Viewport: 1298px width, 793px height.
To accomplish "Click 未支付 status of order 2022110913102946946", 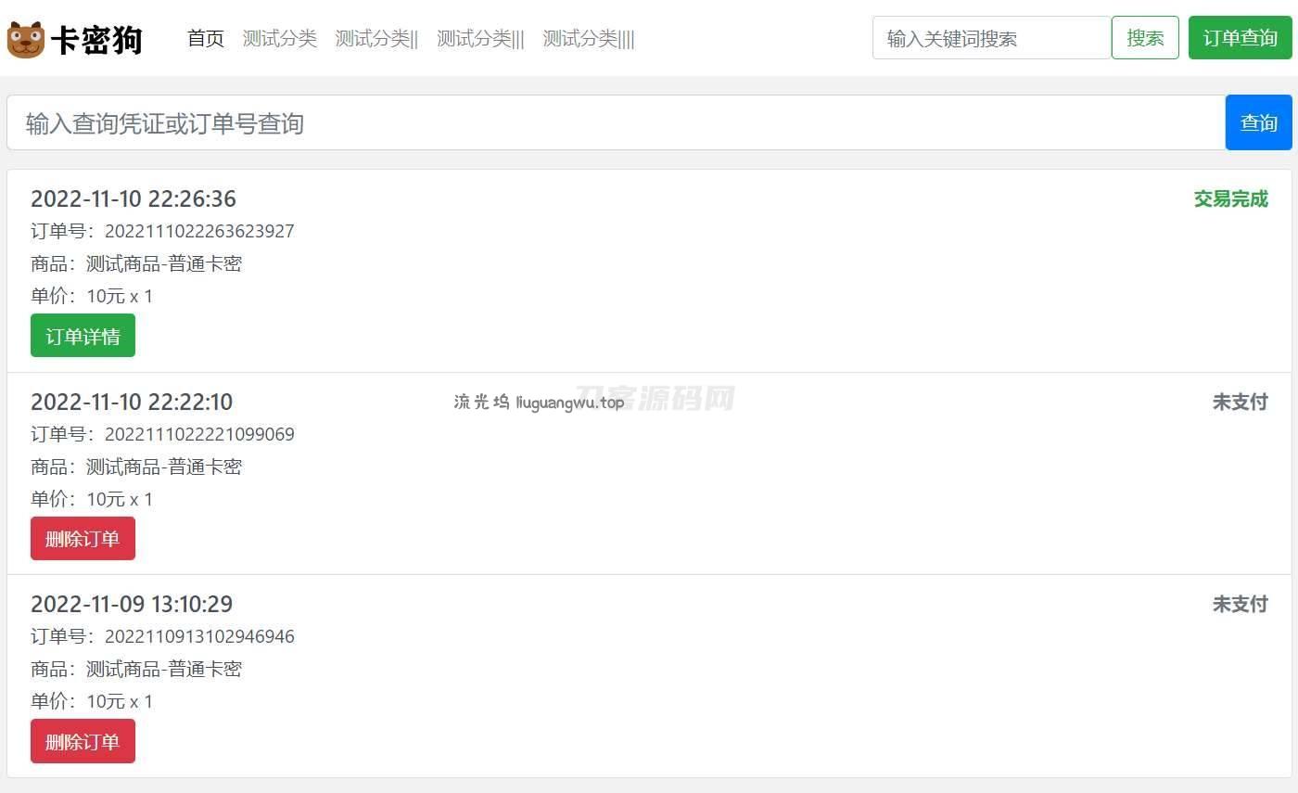I will [1240, 604].
